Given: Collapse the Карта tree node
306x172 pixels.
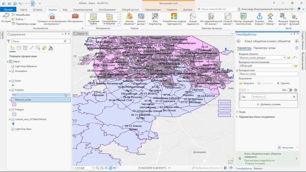Looking at the screenshot, I should tap(8, 62).
